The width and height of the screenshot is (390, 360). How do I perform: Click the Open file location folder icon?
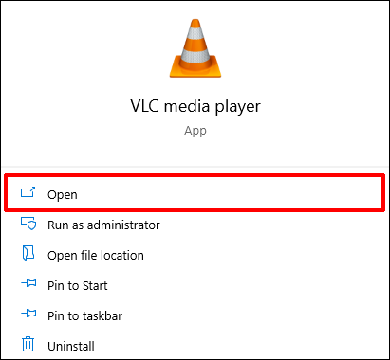coord(28,253)
